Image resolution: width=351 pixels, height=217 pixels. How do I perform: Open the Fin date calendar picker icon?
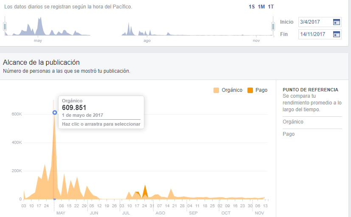[336, 34]
